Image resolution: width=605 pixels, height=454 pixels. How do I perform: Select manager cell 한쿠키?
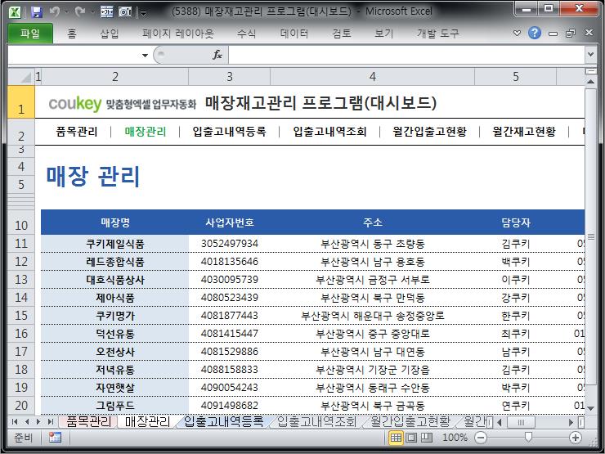[516, 316]
